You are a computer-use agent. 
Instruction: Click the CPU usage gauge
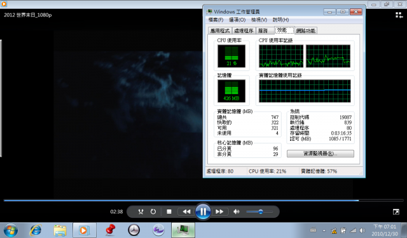pos(231,56)
